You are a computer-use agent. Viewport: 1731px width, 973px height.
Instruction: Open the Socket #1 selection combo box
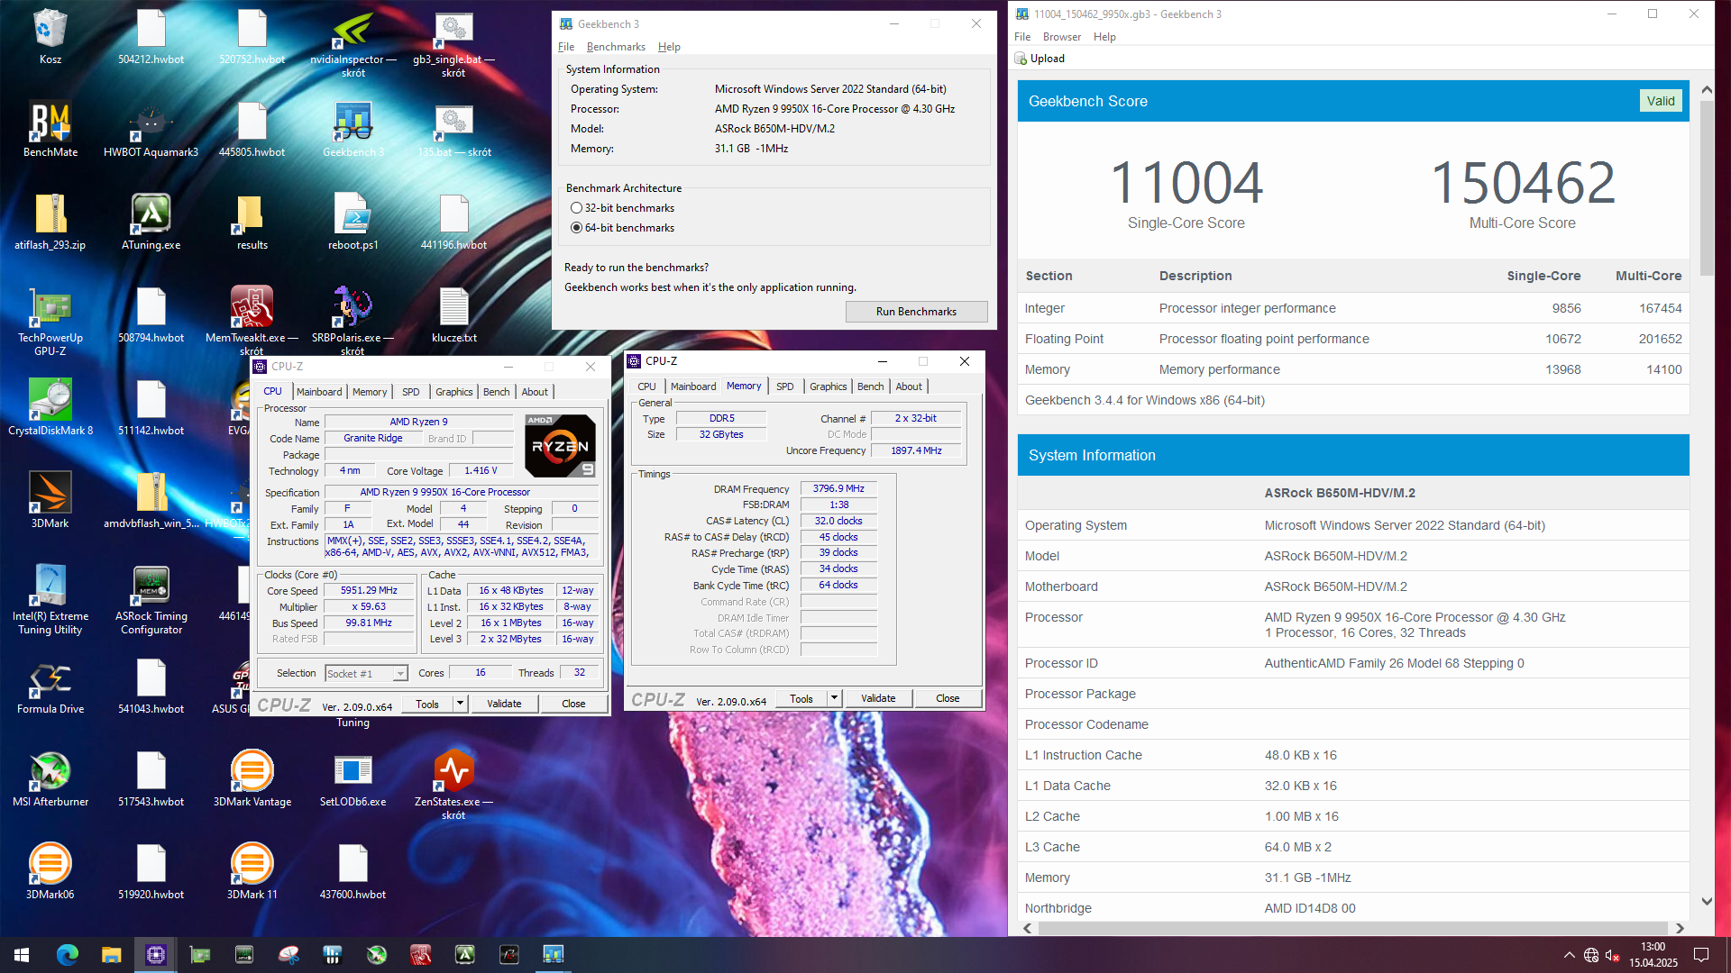click(x=366, y=673)
